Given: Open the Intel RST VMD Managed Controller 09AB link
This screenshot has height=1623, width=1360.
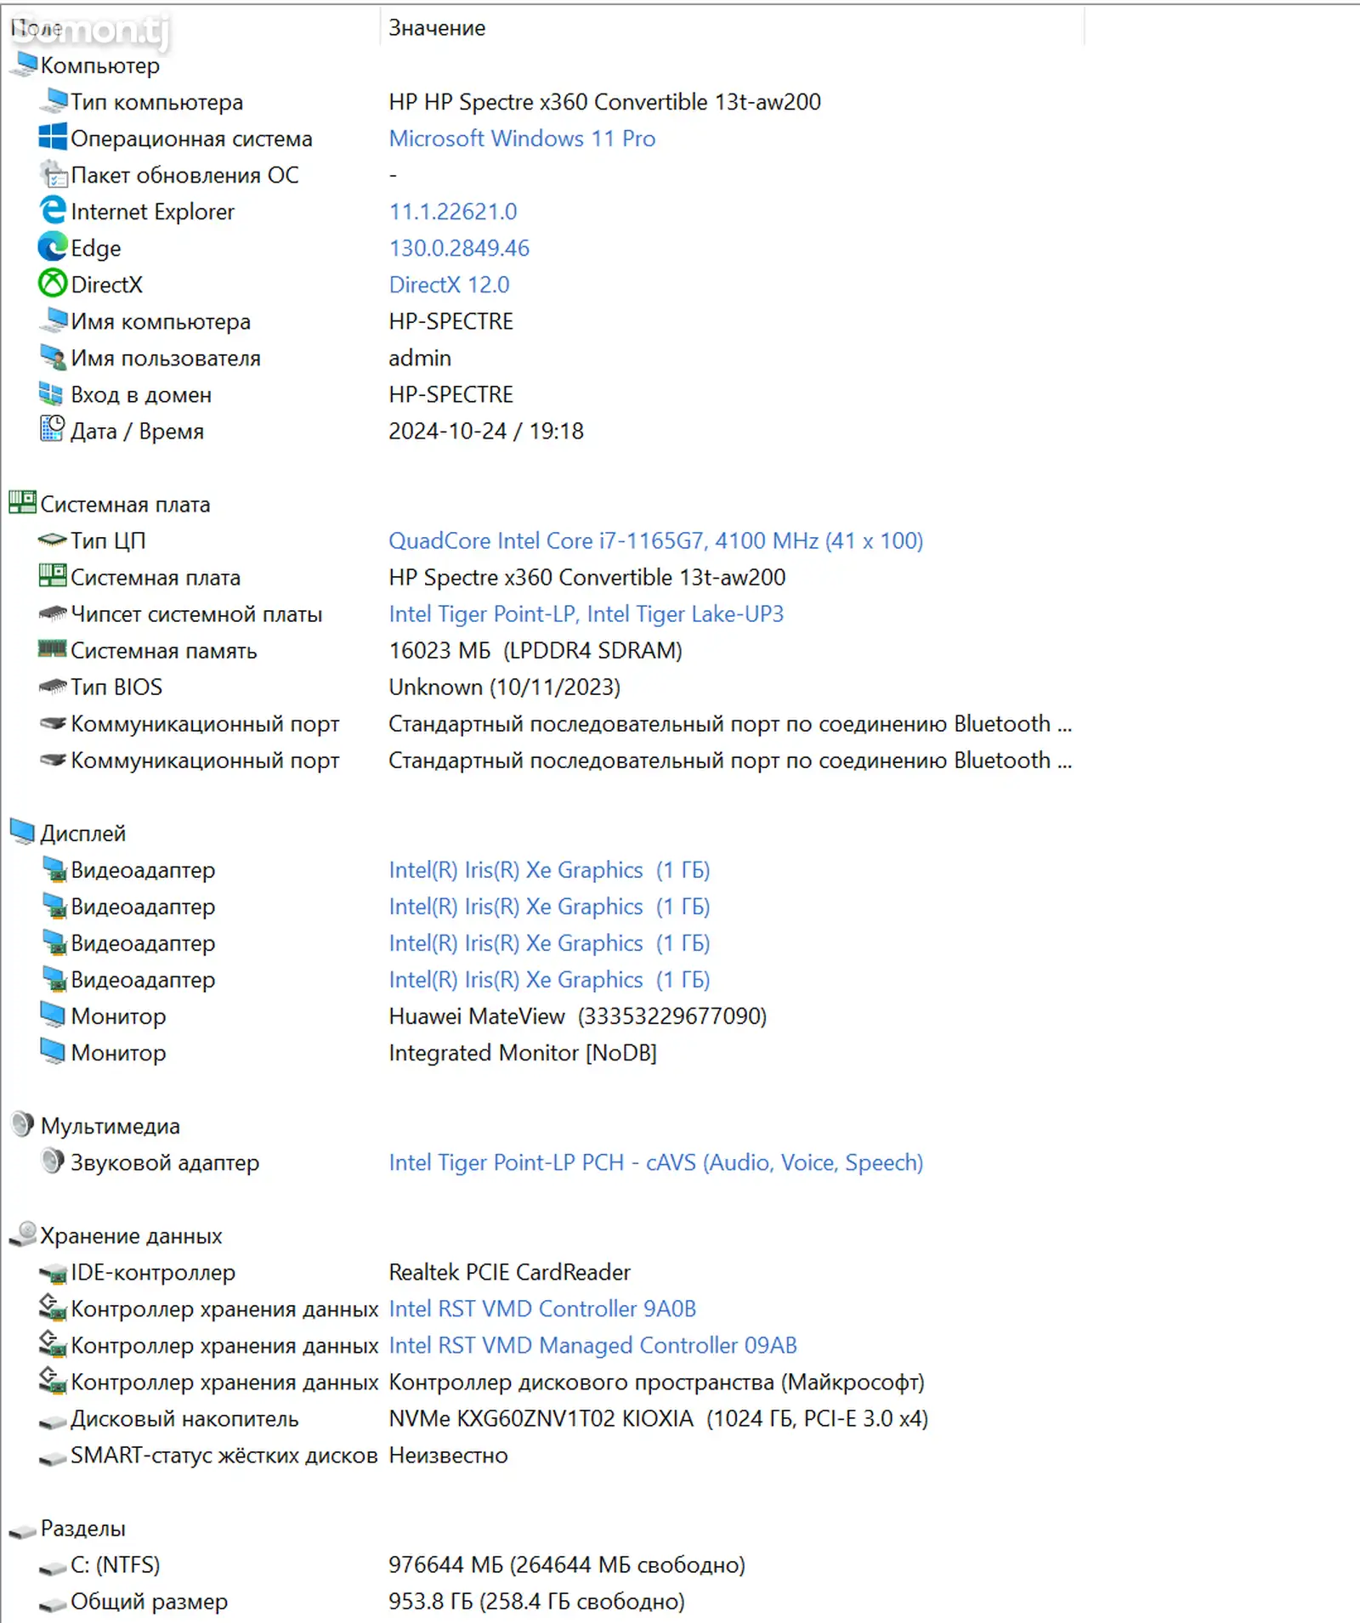Looking at the screenshot, I should point(592,1345).
